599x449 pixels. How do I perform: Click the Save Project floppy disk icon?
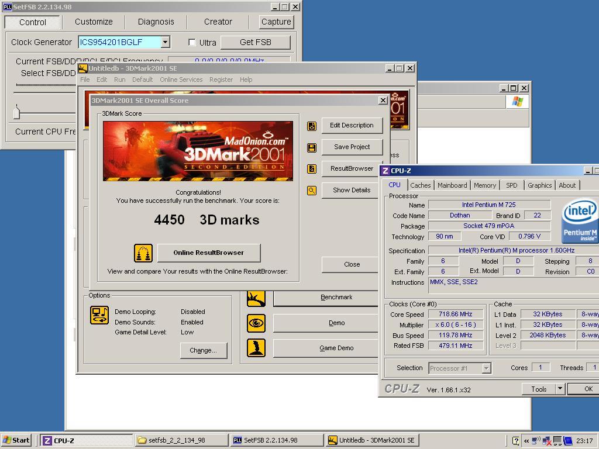coord(312,148)
